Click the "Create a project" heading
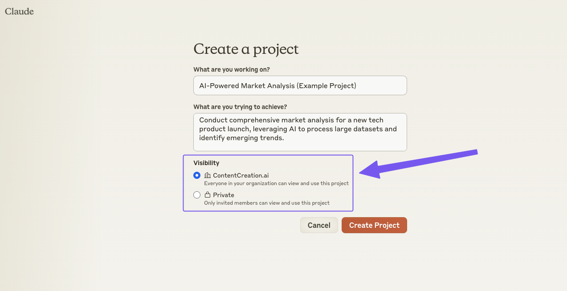567x291 pixels. pyautogui.click(x=246, y=49)
